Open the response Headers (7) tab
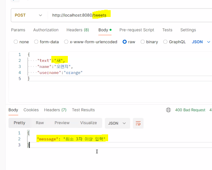The width and height of the screenshot is (212, 170). coord(55,110)
